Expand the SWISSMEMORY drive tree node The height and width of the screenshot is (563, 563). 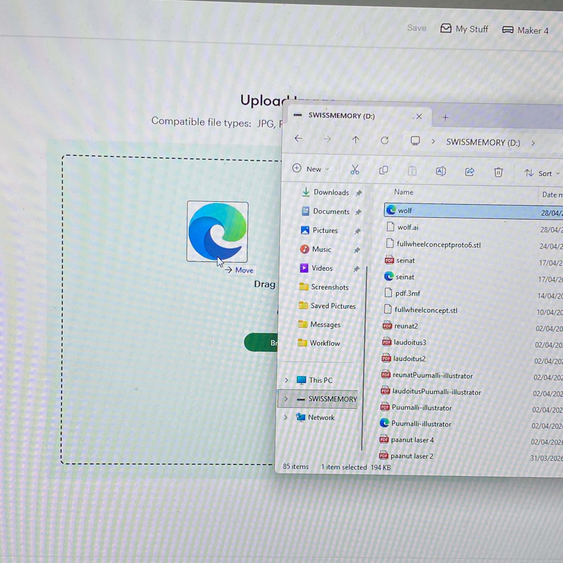286,399
